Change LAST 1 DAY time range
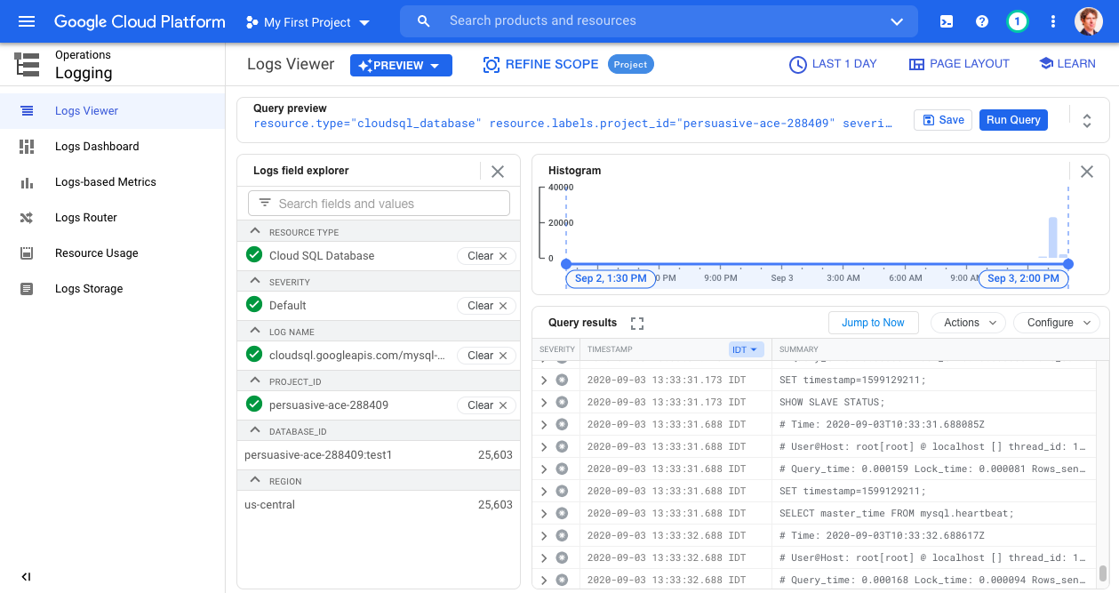Viewport: 1119px width, 593px height. coord(833,64)
